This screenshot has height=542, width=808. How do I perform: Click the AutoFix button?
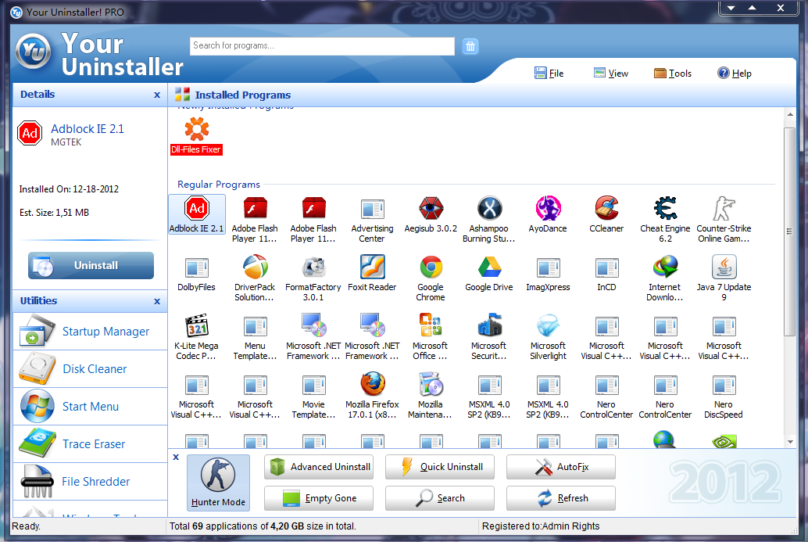click(560, 467)
